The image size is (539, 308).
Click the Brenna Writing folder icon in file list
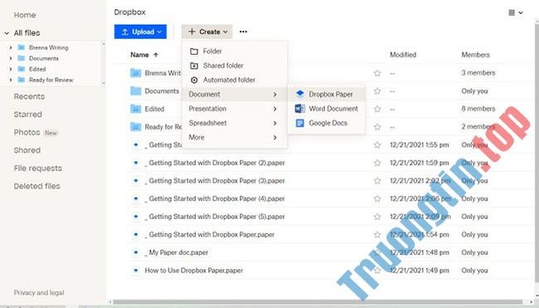(x=136, y=73)
